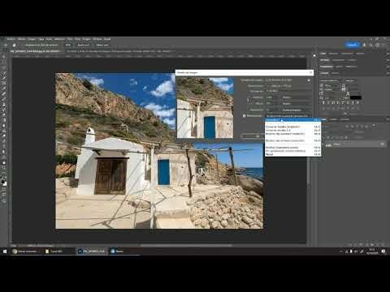Toggle the constrain proportions link icon
This screenshot has height=292, width=390.
[x=248, y=101]
